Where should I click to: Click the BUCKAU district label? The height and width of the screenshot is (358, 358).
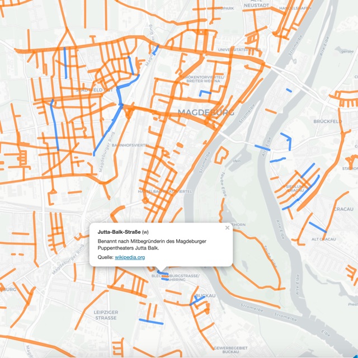tap(205, 296)
